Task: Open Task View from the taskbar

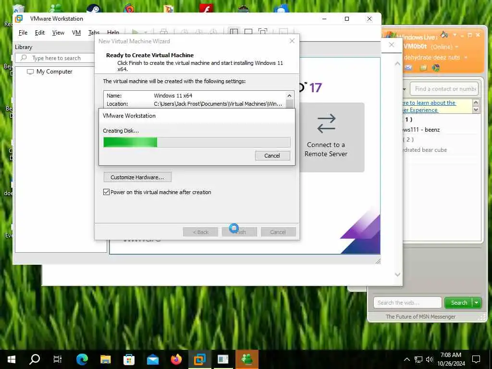Action: (58, 359)
